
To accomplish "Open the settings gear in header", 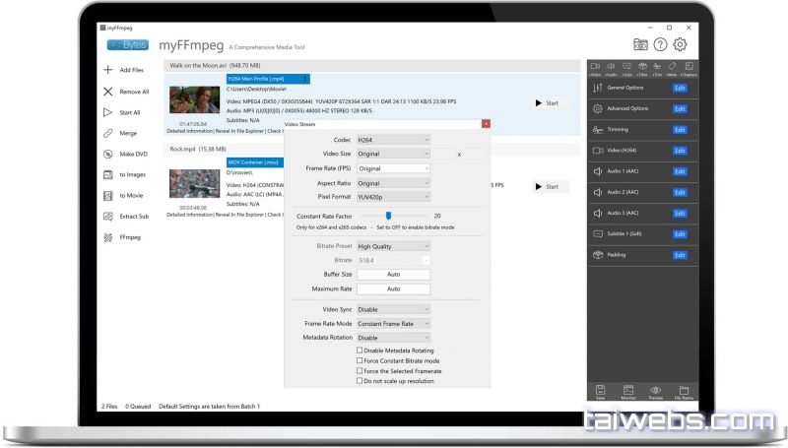I will tap(680, 44).
